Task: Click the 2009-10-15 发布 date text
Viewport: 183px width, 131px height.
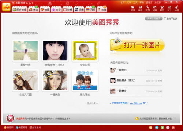Action: click(x=154, y=81)
